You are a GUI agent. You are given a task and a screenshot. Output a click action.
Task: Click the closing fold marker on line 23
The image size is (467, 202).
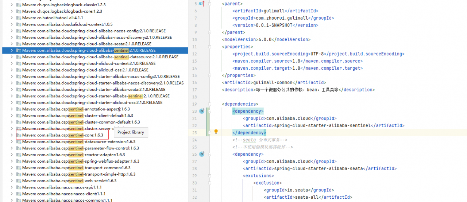tap(209, 132)
